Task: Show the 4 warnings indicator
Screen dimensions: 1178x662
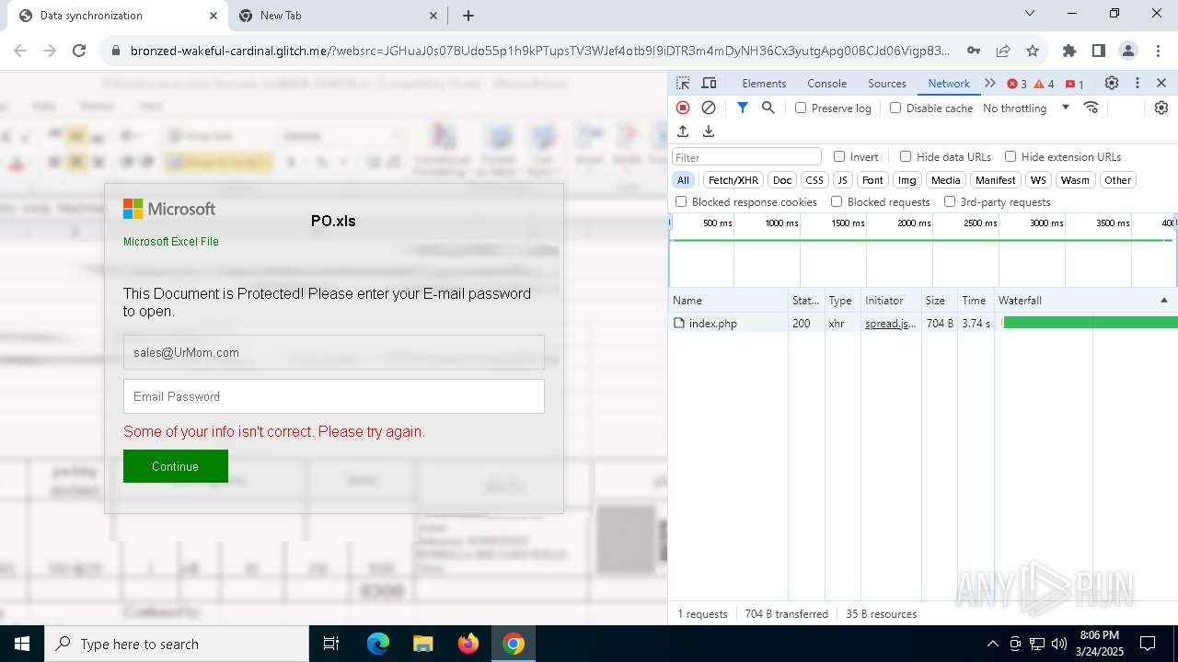Action: pyautogui.click(x=1045, y=84)
